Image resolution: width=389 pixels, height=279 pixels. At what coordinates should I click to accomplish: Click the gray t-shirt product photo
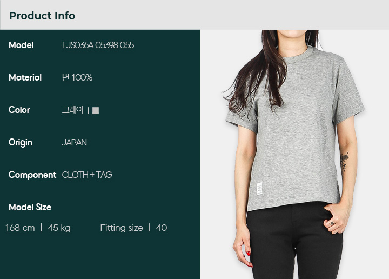coord(294,155)
